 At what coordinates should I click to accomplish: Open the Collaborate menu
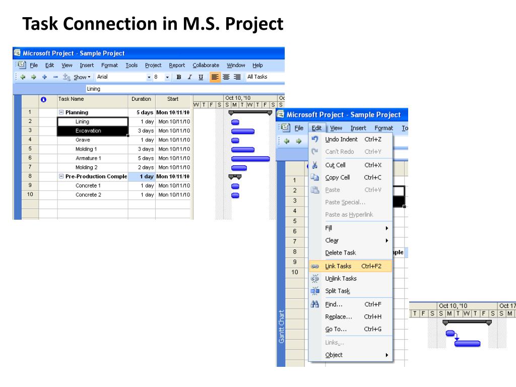coord(206,65)
